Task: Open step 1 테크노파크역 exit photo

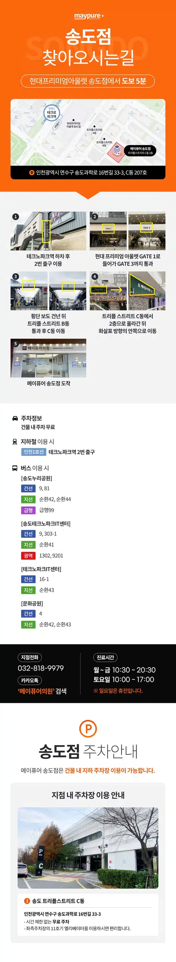Action: [48, 231]
